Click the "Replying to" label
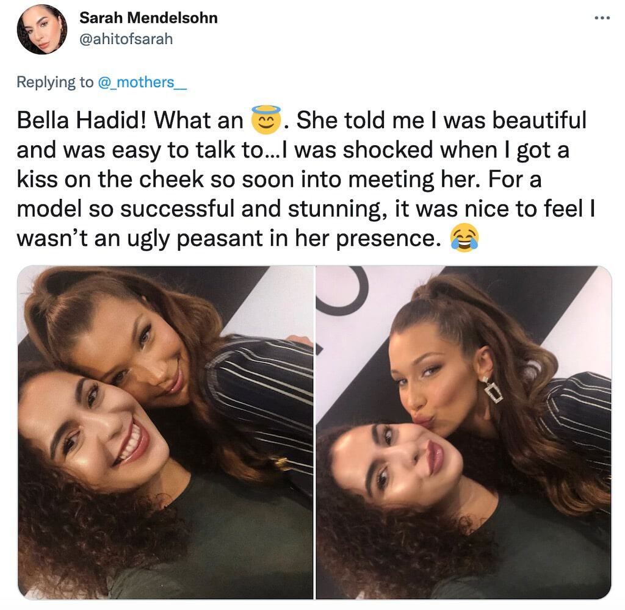 (x=56, y=82)
